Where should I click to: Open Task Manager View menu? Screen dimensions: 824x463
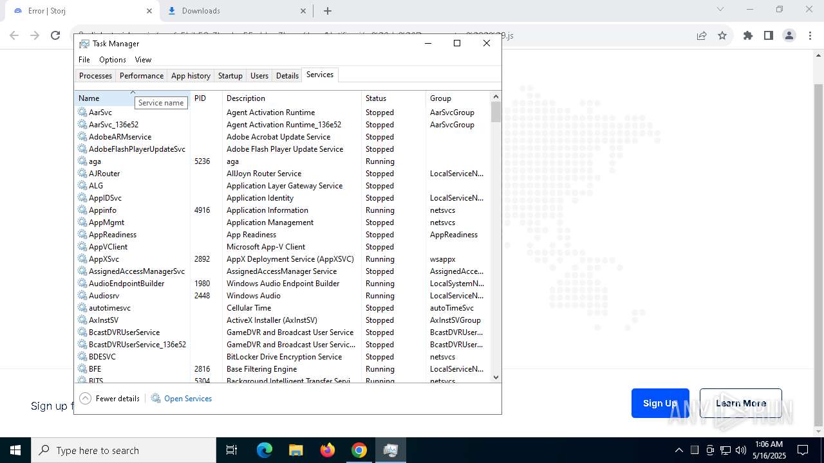coord(143,60)
